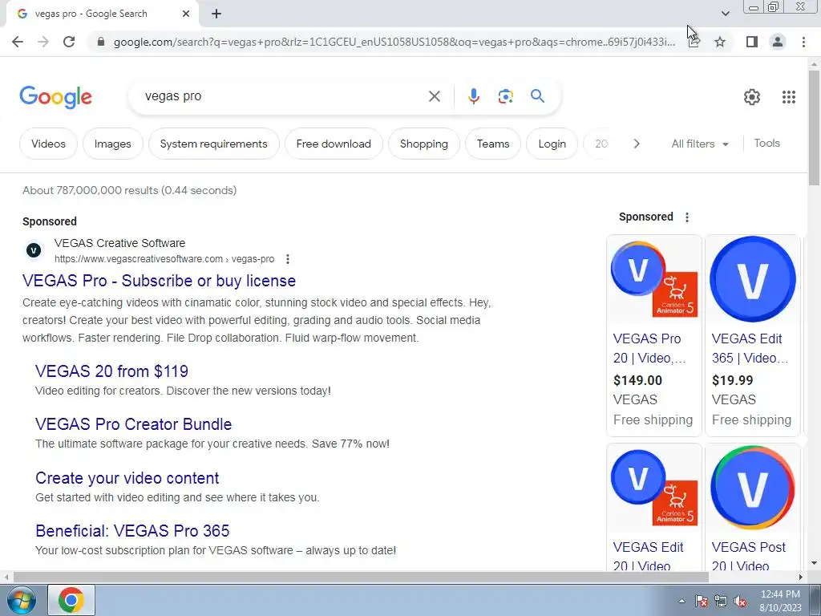The image size is (821, 616).
Task: Select the Videos filter chip
Action: coord(48,144)
